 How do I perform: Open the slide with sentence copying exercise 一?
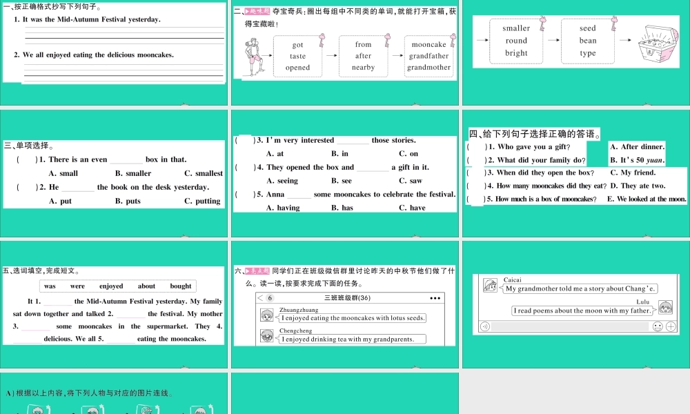[x=114, y=53]
